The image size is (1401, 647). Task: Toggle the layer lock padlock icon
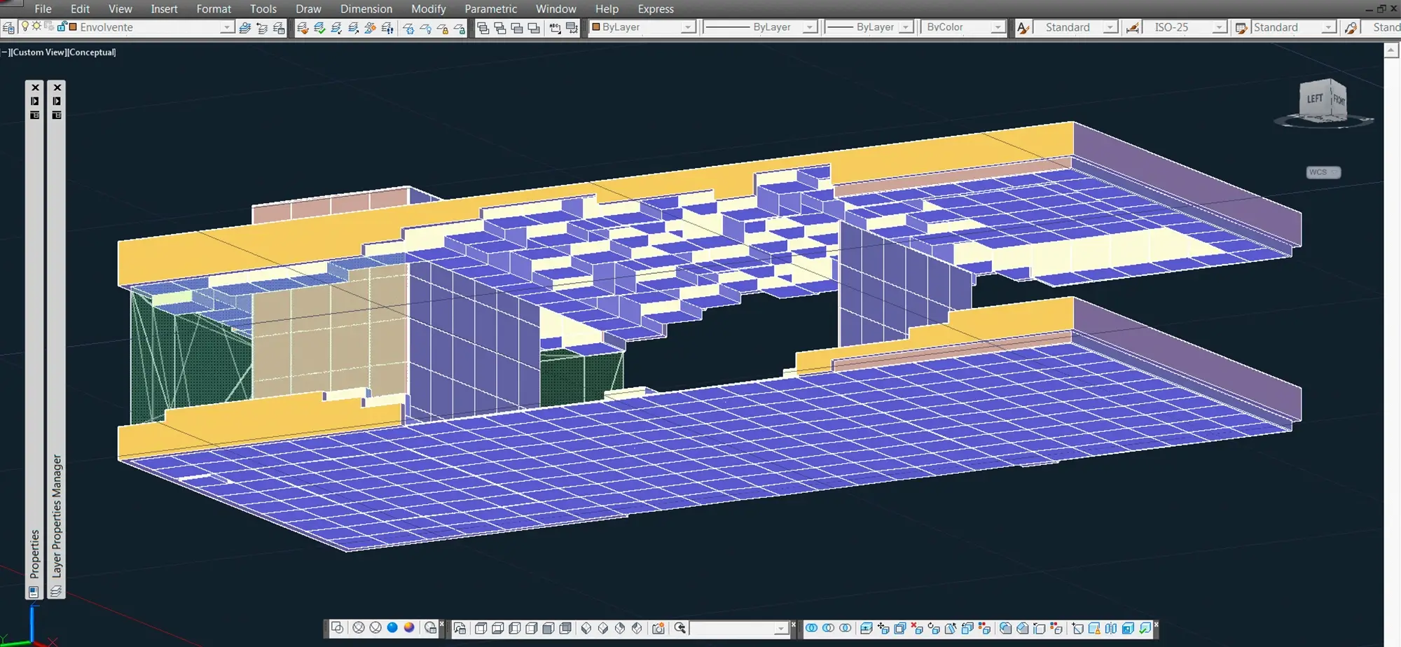coord(62,27)
